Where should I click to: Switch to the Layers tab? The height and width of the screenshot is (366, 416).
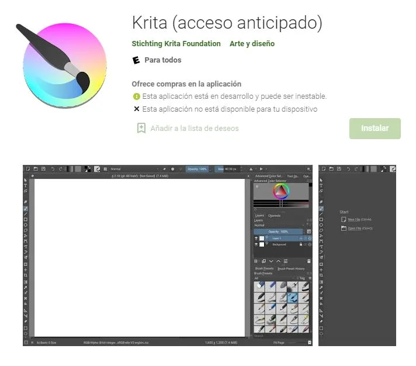(x=259, y=216)
